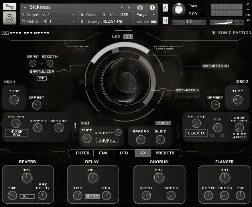Mute the instrument with the M button
The width and height of the screenshot is (252, 207).
(165, 20)
